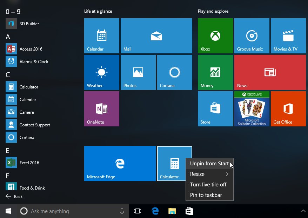This screenshot has height=218, width=308.
Task: Open Store from the taskbar
Action: pyautogui.click(x=189, y=211)
